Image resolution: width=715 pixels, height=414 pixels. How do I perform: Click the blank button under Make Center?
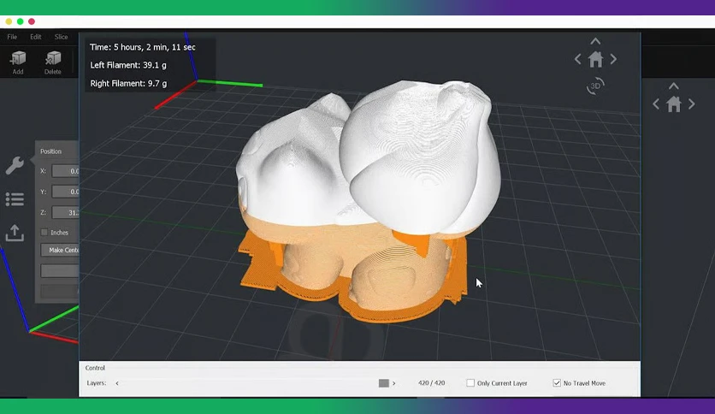pos(60,271)
